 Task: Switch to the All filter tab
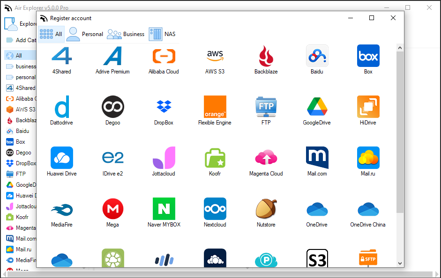point(51,34)
